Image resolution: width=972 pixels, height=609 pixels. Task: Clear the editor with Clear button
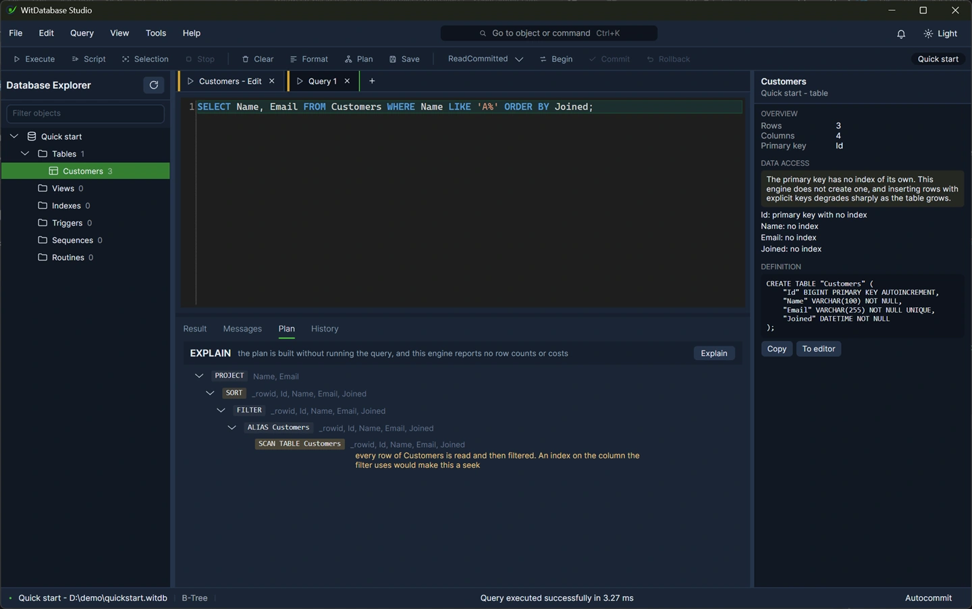258,59
